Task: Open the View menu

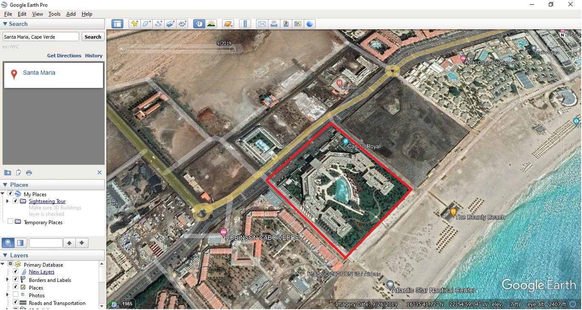Action: [x=37, y=14]
